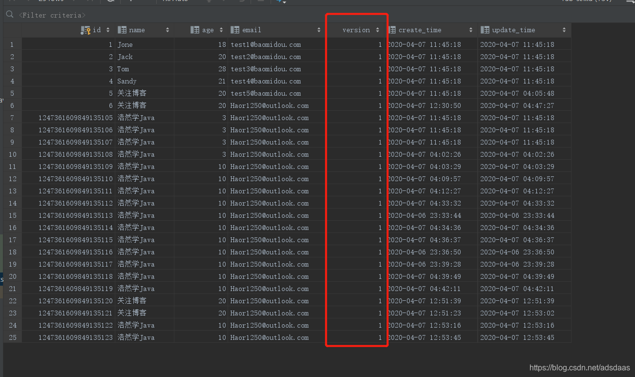The image size is (635, 377).
Task: Click the magnifier icon beside Filter criteria
Action: point(9,15)
